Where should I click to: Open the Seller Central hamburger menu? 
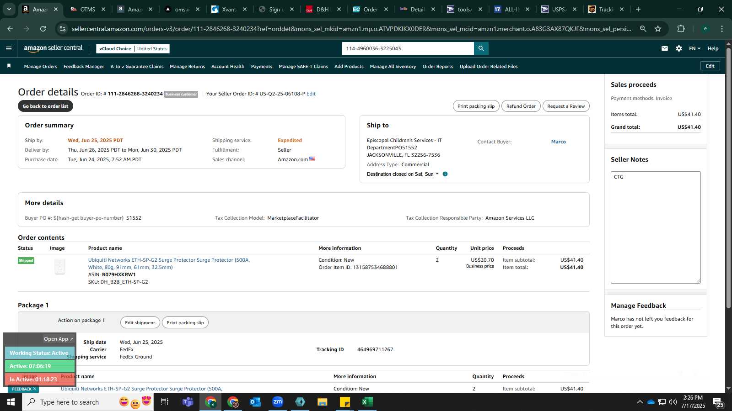tap(8, 48)
